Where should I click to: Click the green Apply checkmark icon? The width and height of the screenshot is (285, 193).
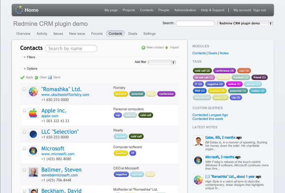click(x=22, y=77)
